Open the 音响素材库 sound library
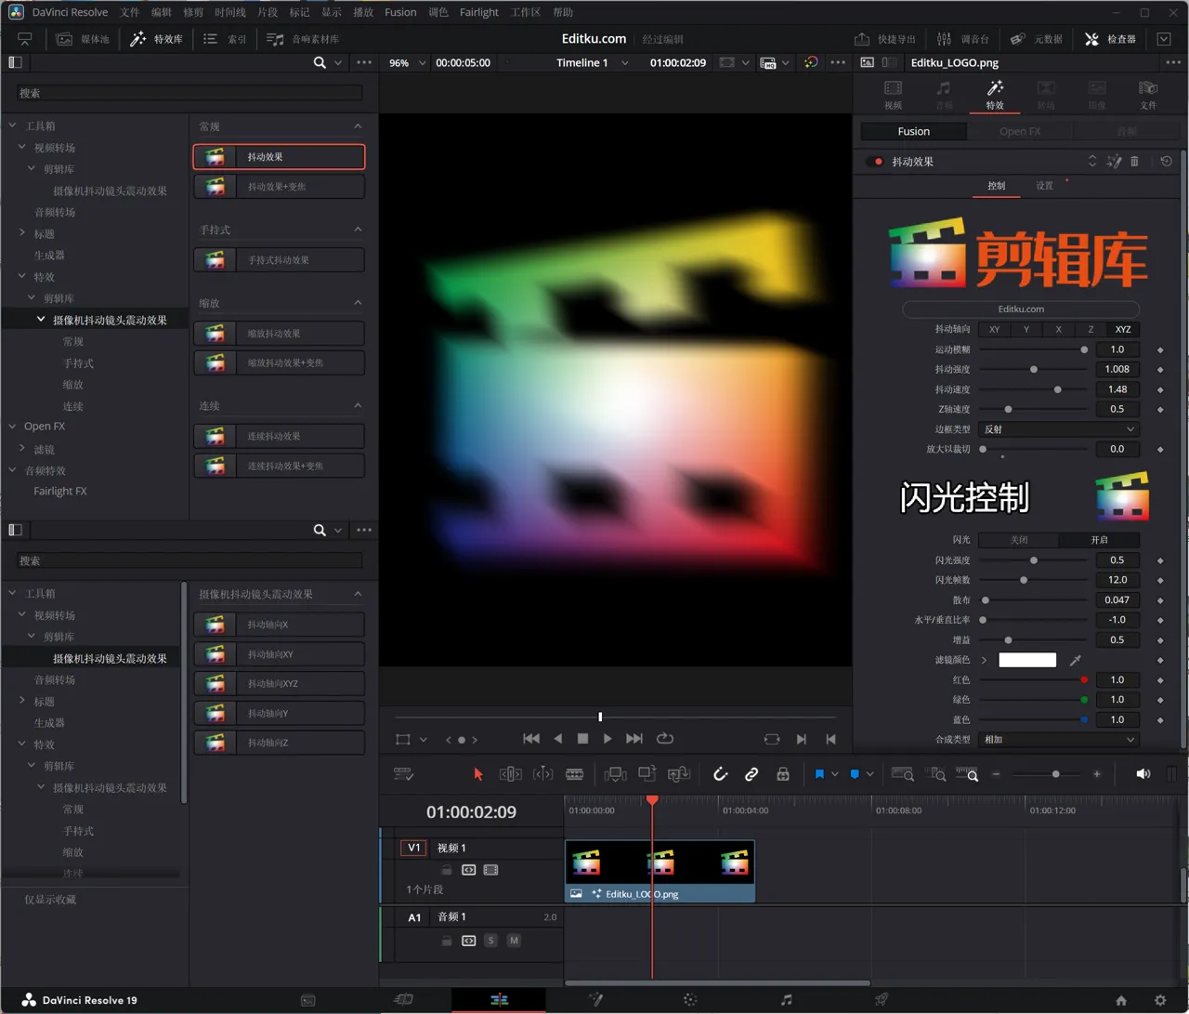 tap(303, 39)
